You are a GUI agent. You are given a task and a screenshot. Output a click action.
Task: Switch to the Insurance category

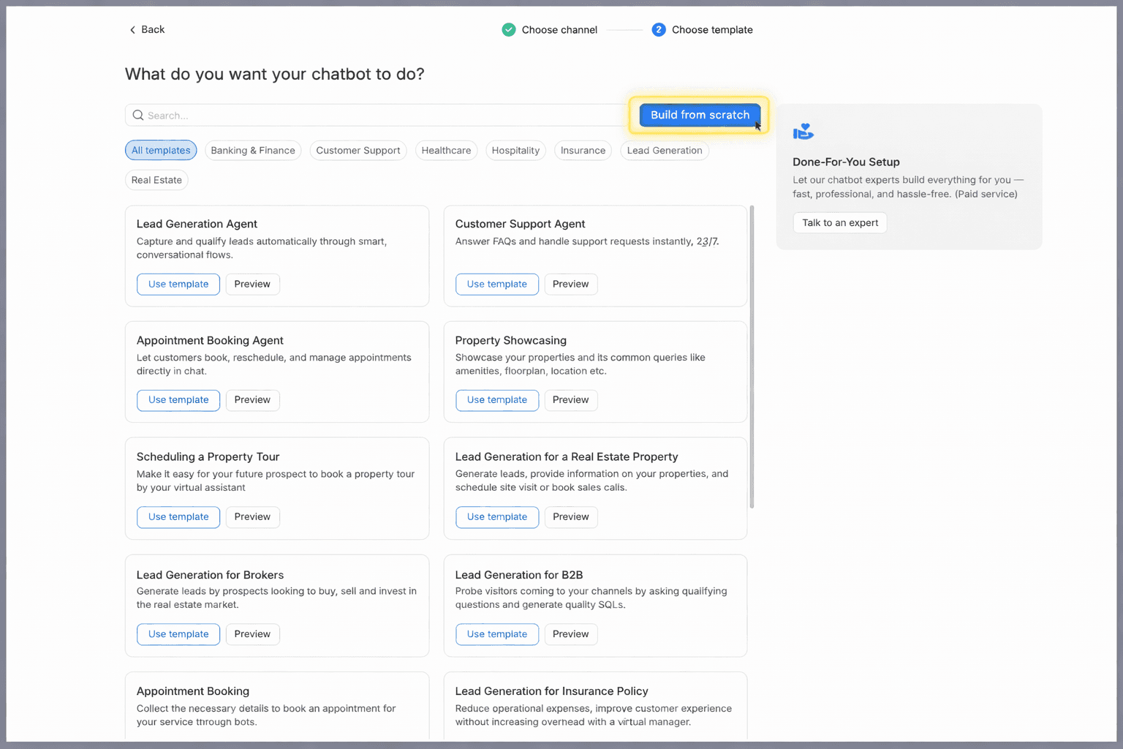click(583, 151)
